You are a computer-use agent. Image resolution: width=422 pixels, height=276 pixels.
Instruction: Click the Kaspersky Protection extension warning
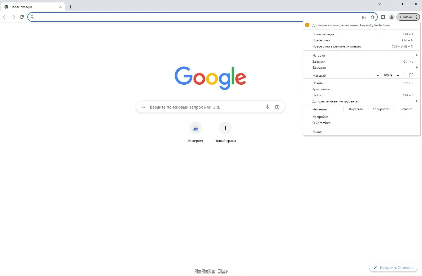[361, 25]
